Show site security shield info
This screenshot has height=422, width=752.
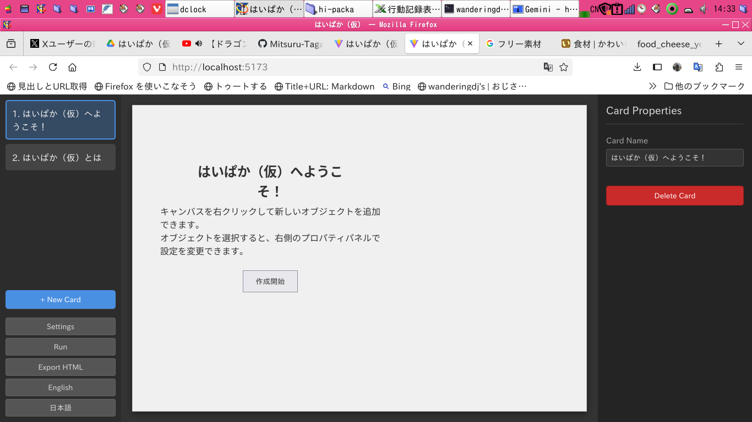[x=147, y=67]
